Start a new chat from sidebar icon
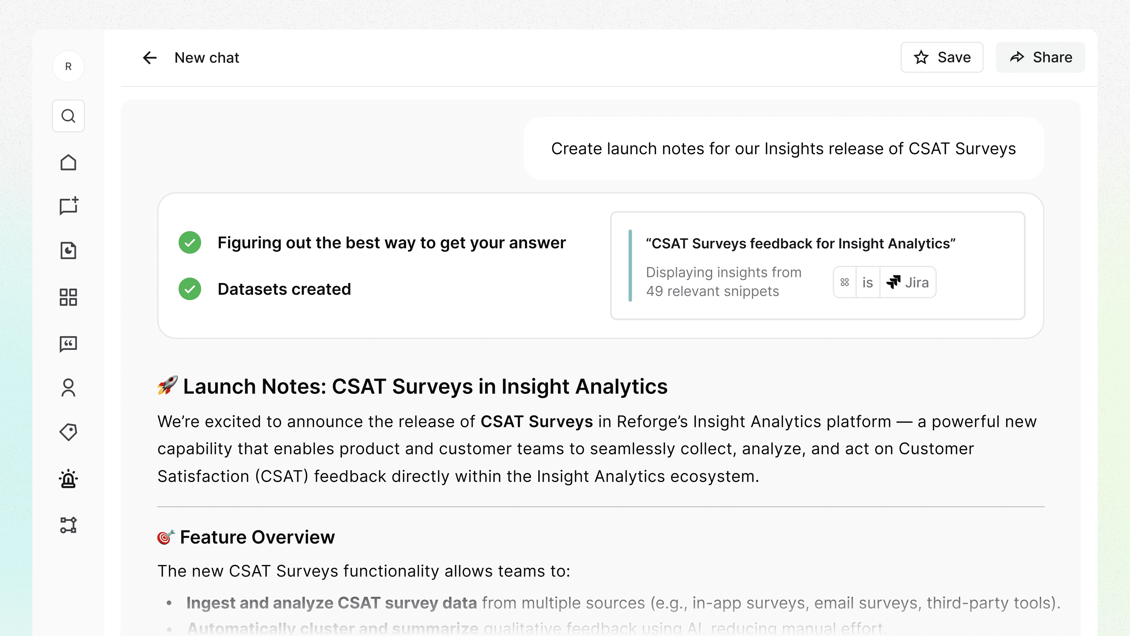 [68, 206]
